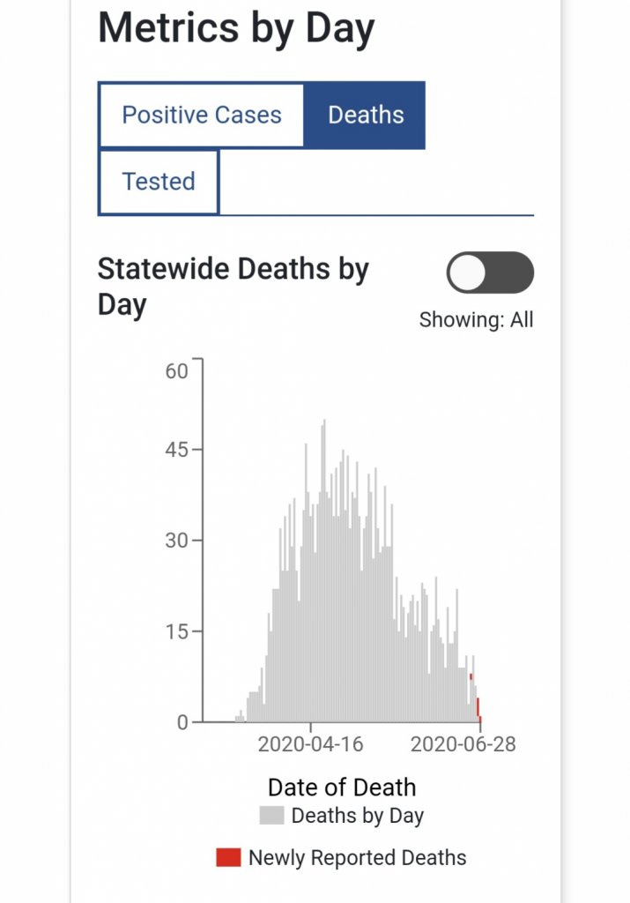Switch to the Positive Cases tab
Viewport: 630px width, 903px height.
click(x=202, y=116)
